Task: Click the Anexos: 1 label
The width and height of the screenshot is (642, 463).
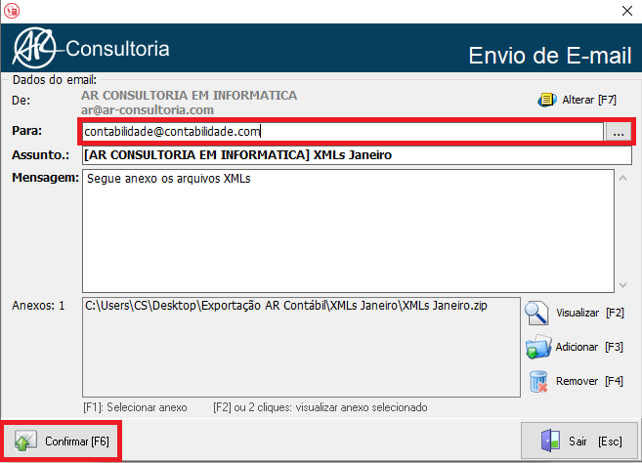Action: pyautogui.click(x=38, y=306)
